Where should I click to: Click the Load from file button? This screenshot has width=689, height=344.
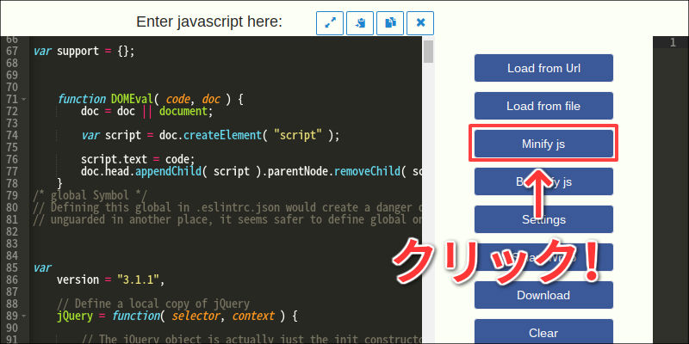click(543, 106)
